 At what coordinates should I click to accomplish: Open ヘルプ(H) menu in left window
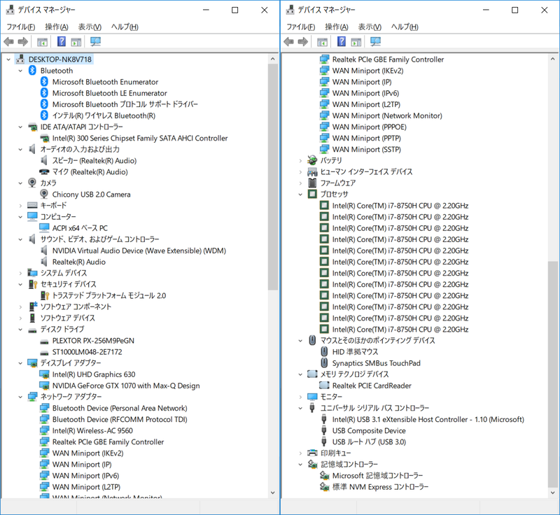[x=125, y=27]
